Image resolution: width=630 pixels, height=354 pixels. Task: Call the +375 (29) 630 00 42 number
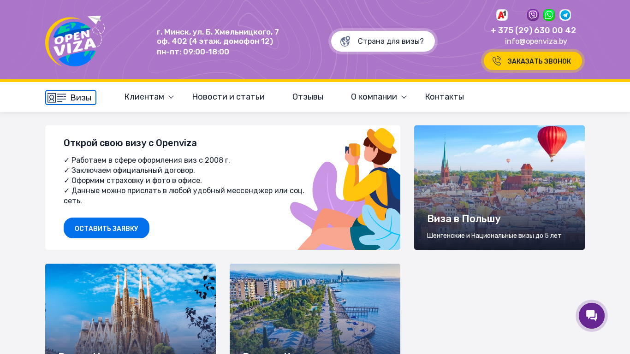pos(533,30)
